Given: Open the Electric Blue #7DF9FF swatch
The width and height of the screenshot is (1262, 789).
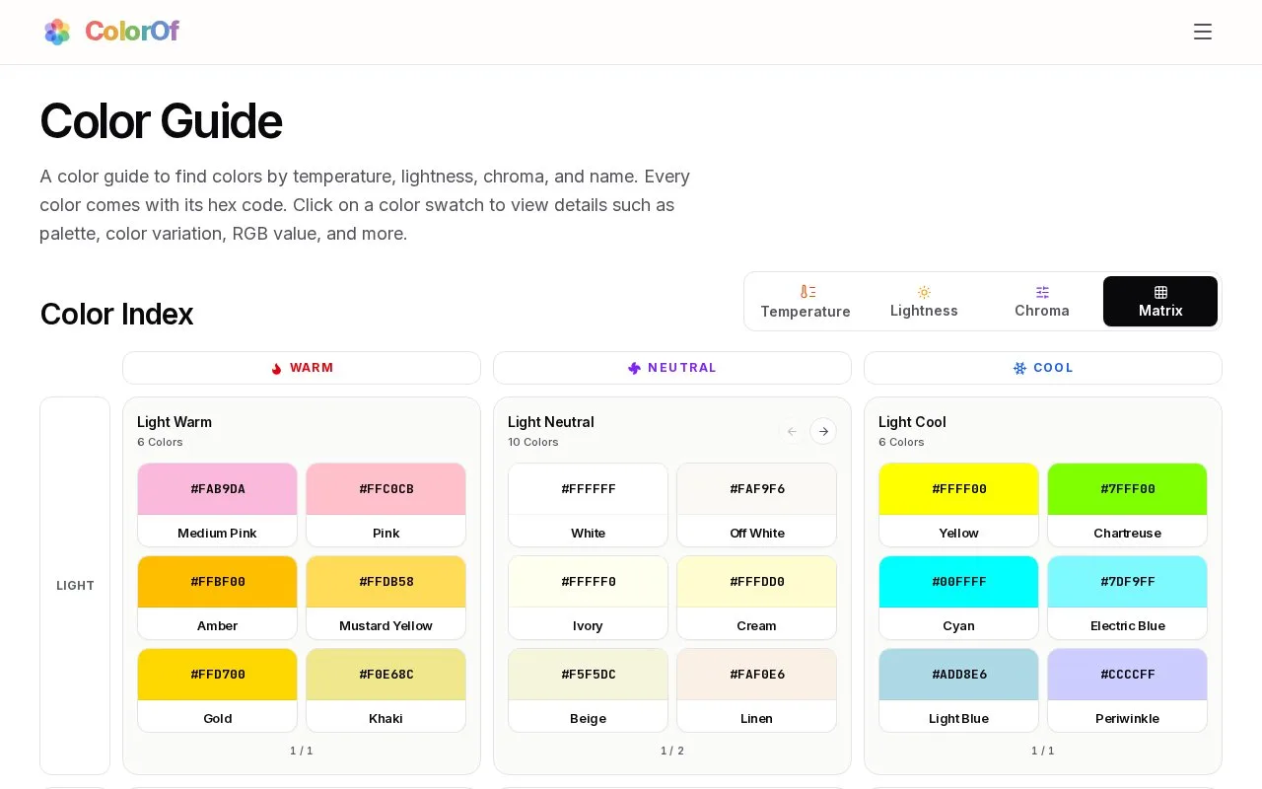Looking at the screenshot, I should pos(1127,598).
